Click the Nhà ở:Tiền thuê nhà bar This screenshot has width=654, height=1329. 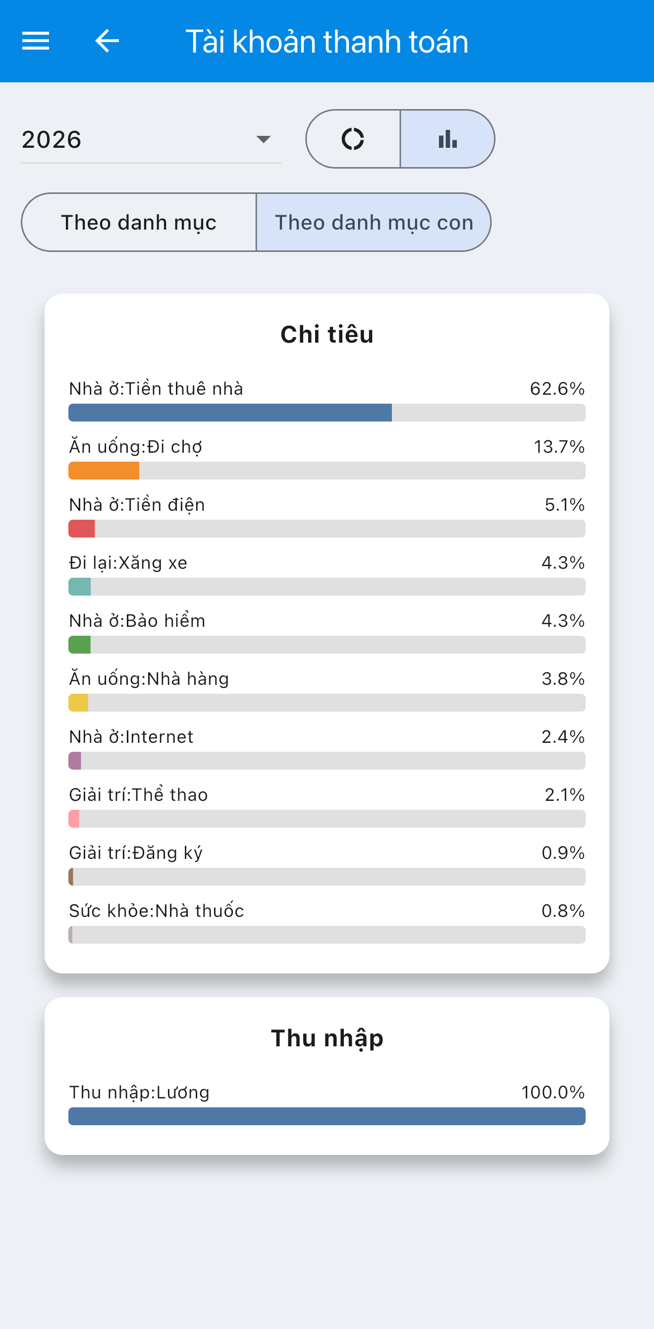pos(327,413)
